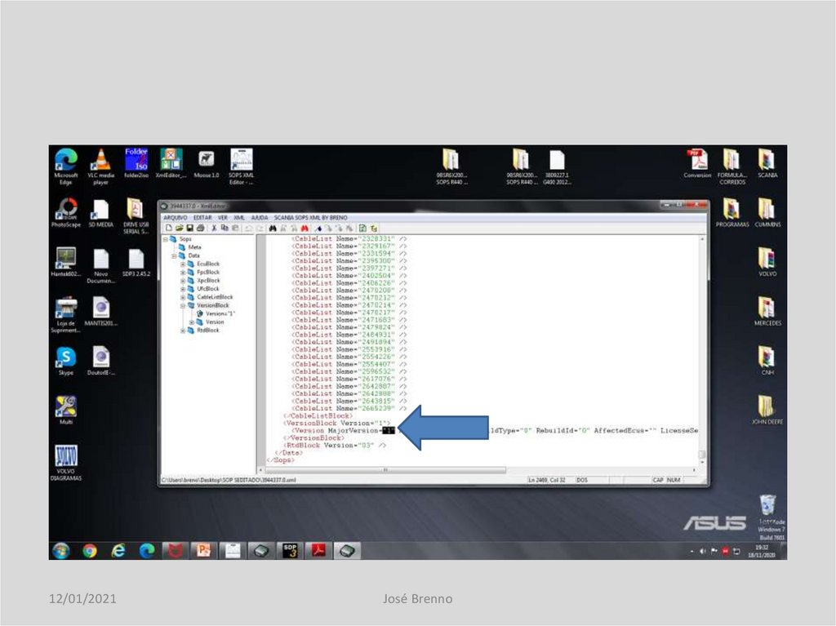
Task: Click the black binoculars Find icon
Action: coord(273,229)
